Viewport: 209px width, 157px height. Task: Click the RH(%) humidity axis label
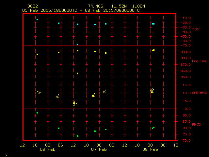196,125
